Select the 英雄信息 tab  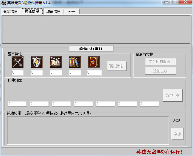click(32, 11)
